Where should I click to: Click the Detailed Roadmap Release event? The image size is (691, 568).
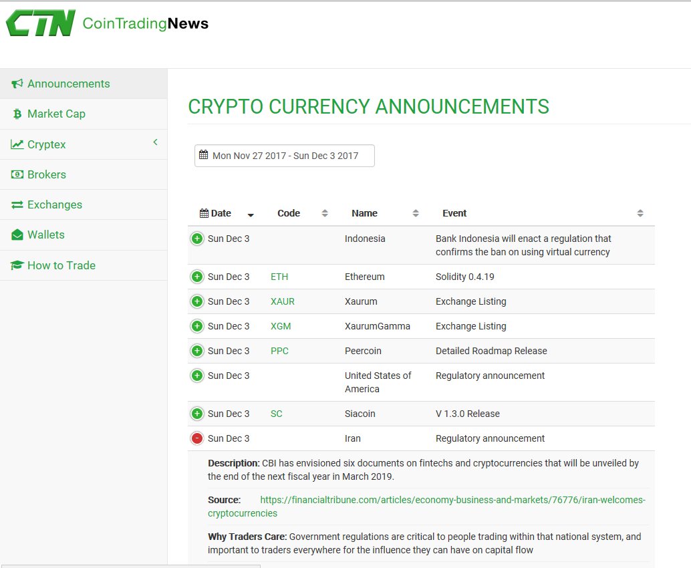coord(491,351)
